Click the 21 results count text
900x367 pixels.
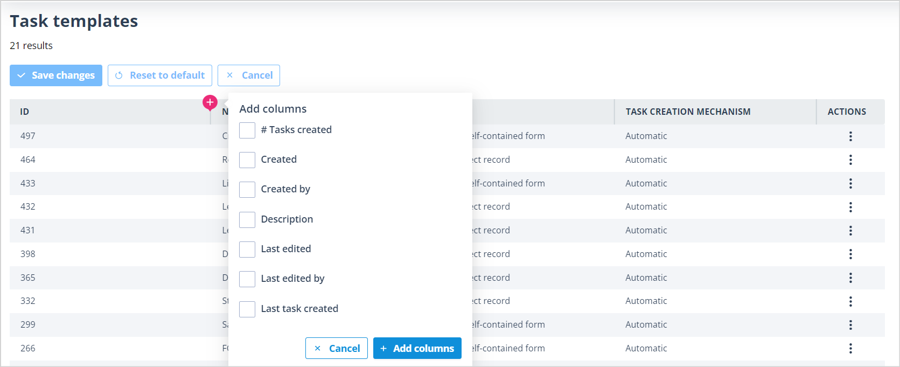[31, 46]
